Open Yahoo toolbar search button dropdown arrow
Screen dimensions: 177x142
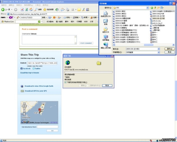point(46,17)
